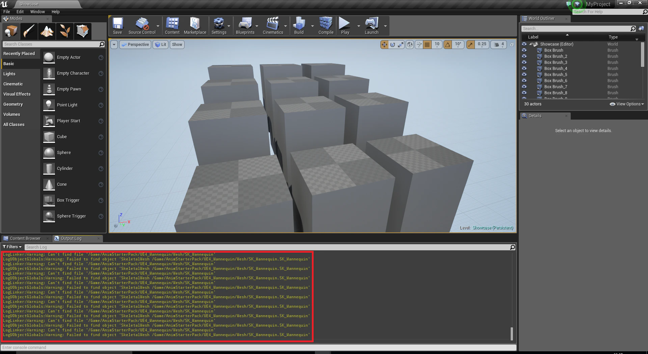Viewport: 648px width, 354px height.
Task: Open the Play options dropdown arrow
Action: (x=358, y=26)
